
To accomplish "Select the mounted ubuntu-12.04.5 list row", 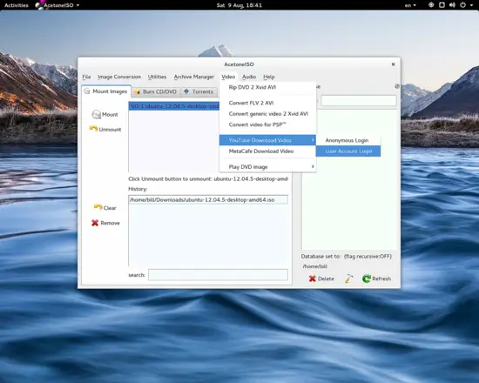I will coord(174,106).
